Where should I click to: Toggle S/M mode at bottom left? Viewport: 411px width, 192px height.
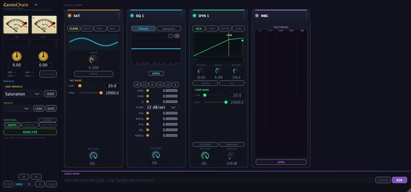click(8, 184)
